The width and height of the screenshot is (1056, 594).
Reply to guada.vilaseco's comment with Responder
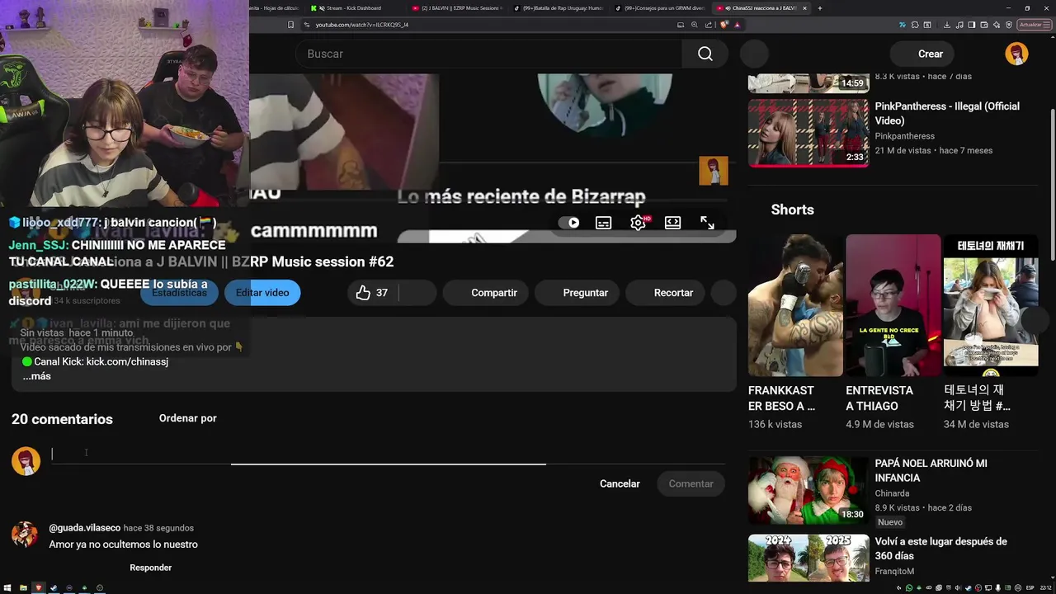[151, 568]
